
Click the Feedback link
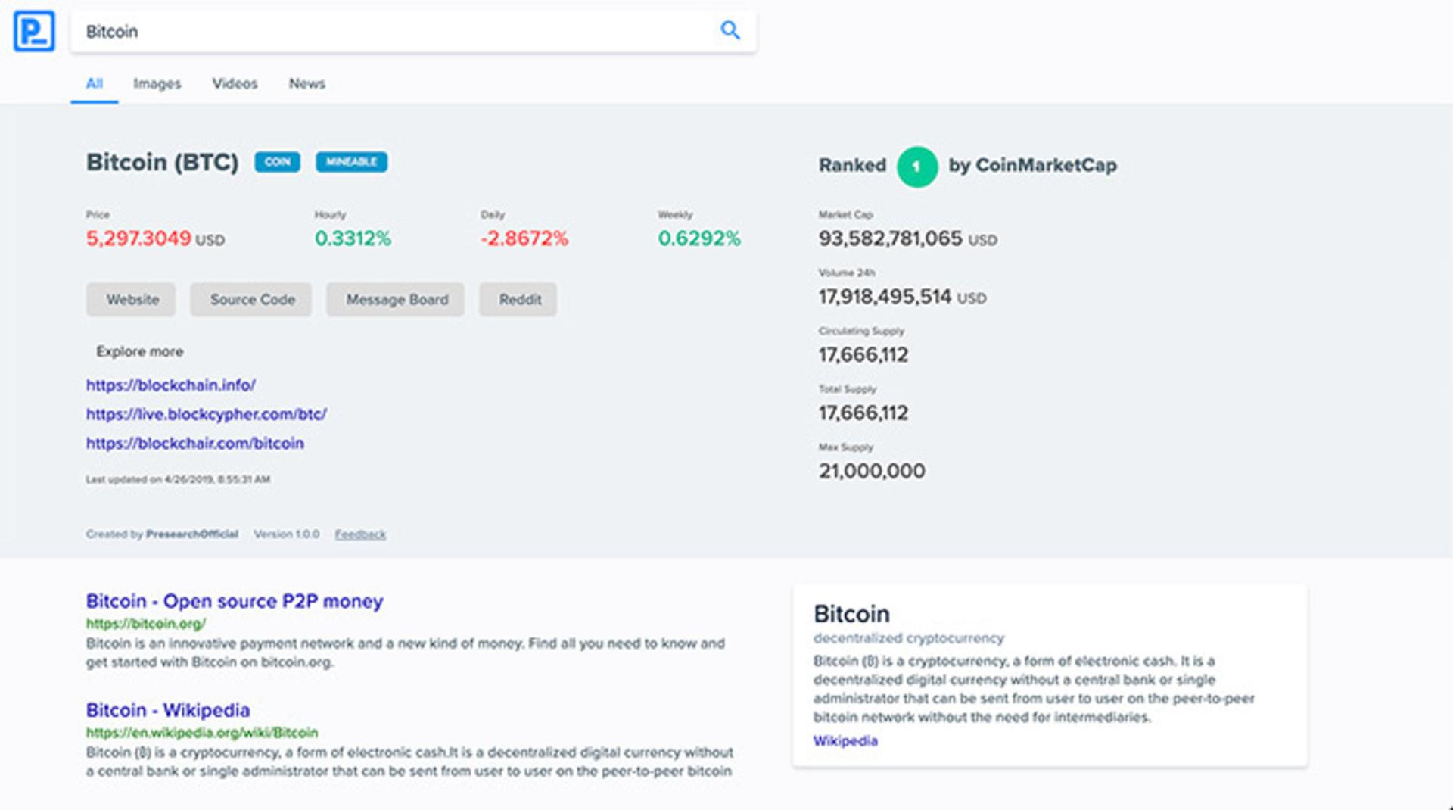pyautogui.click(x=360, y=534)
